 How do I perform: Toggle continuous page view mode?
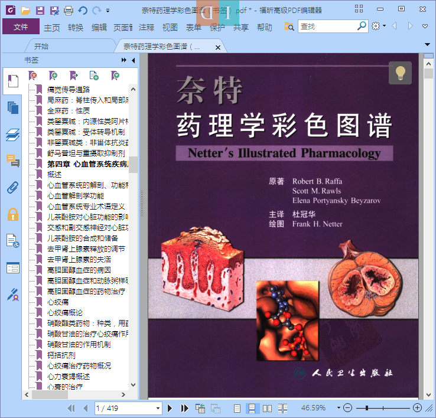click(252, 409)
